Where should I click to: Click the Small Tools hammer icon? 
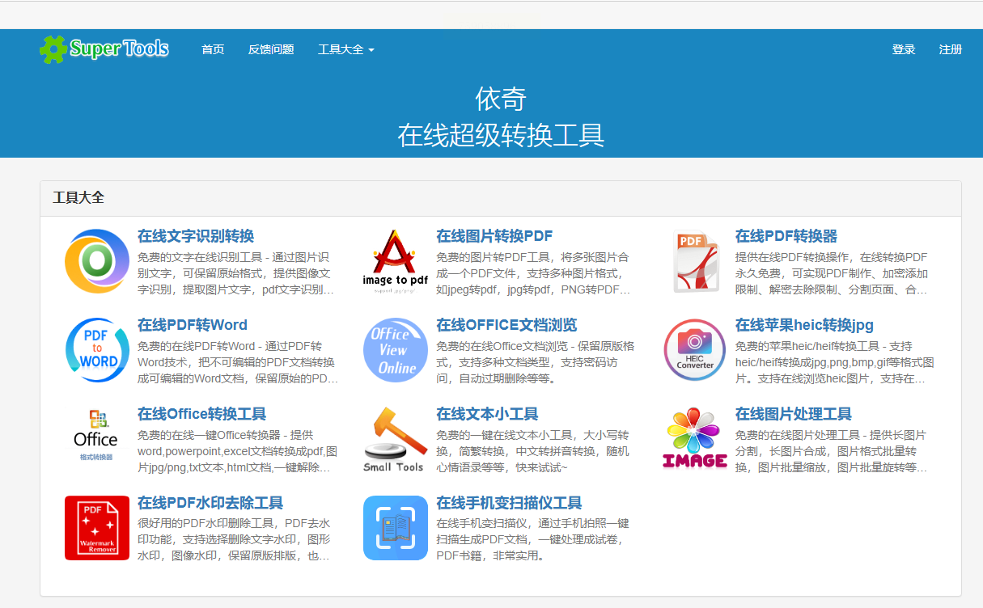[396, 439]
